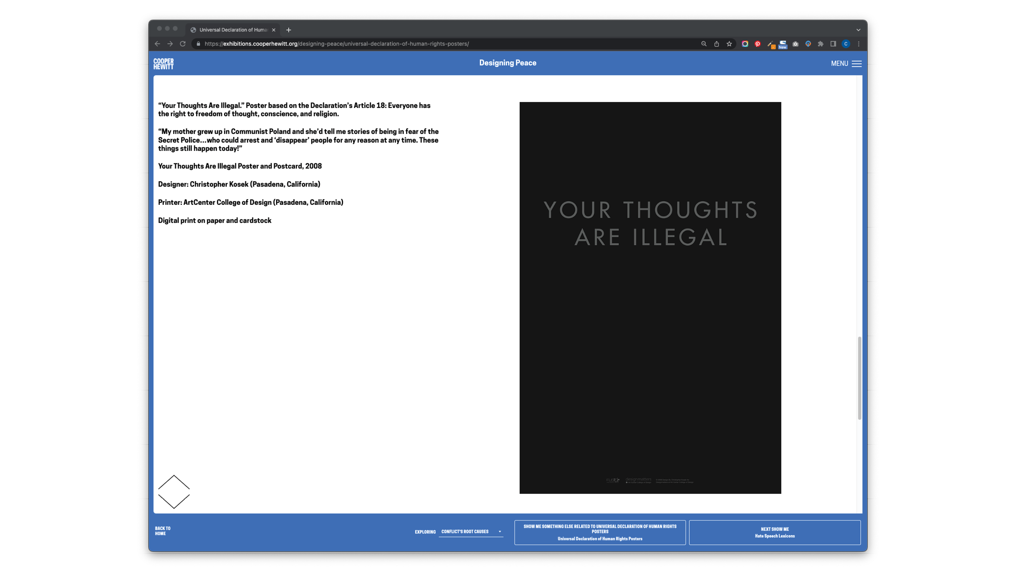1016x571 pixels.
Task: Reload the page
Action: [183, 44]
